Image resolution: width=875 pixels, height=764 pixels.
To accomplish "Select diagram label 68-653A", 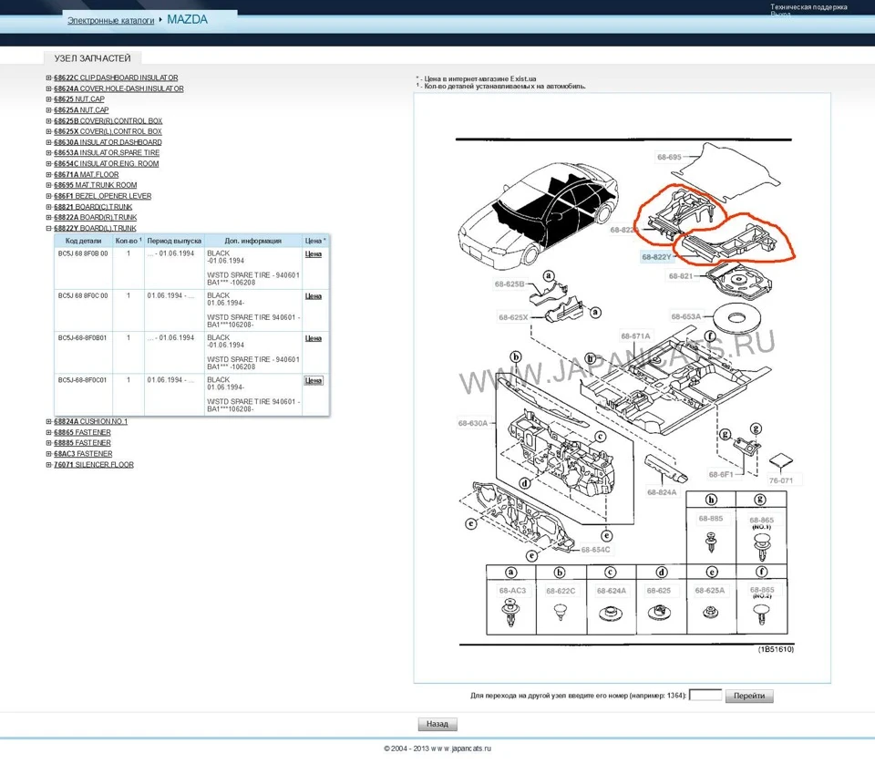I will (685, 317).
